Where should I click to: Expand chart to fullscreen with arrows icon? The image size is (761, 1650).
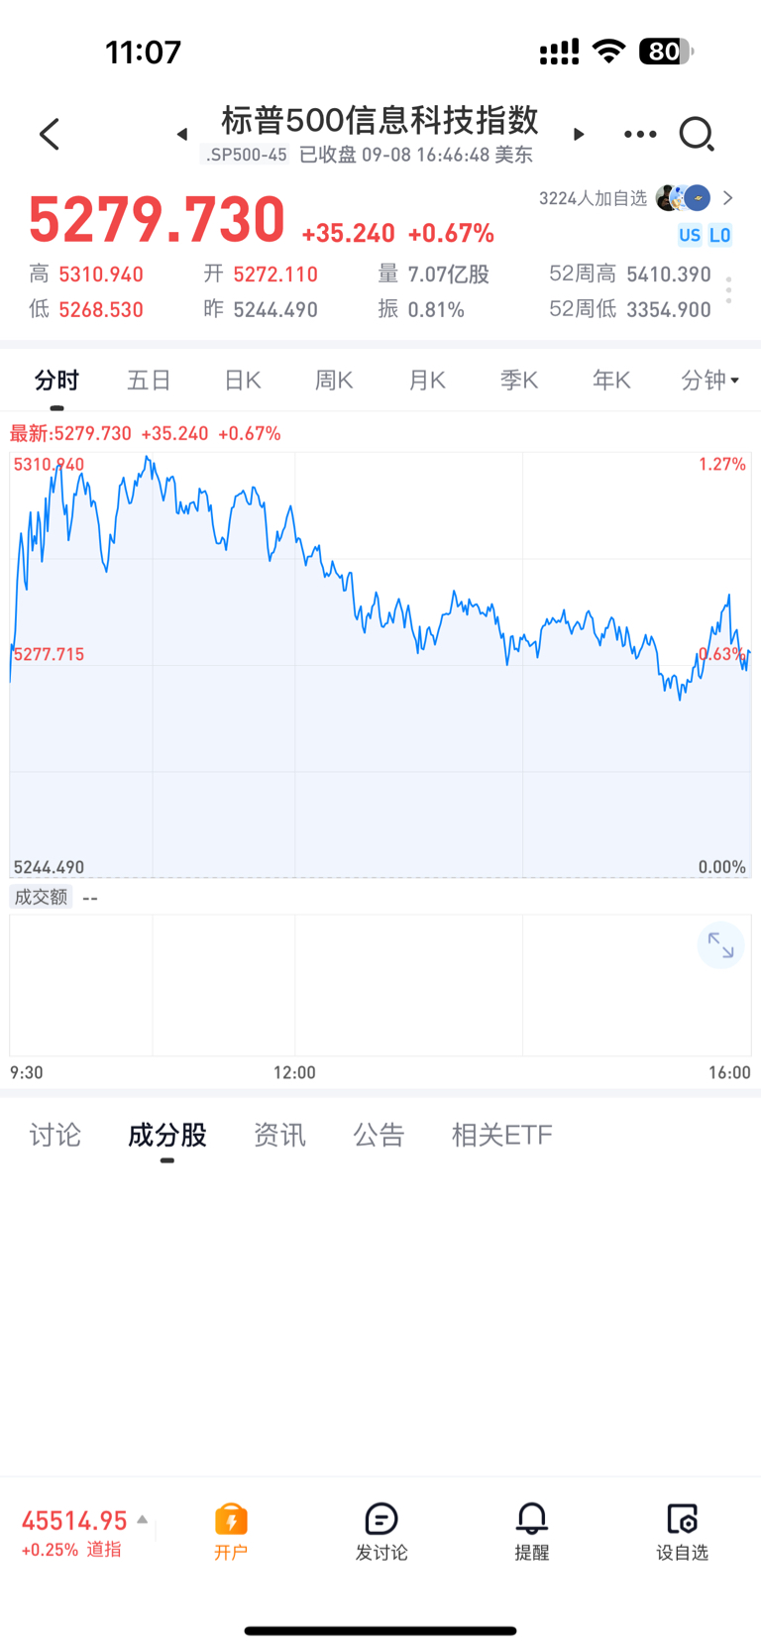click(x=720, y=946)
